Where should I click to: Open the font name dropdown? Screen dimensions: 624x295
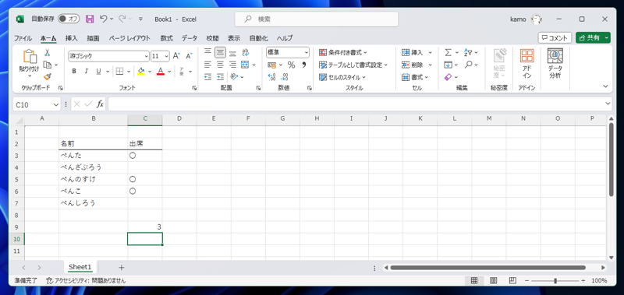(146, 56)
